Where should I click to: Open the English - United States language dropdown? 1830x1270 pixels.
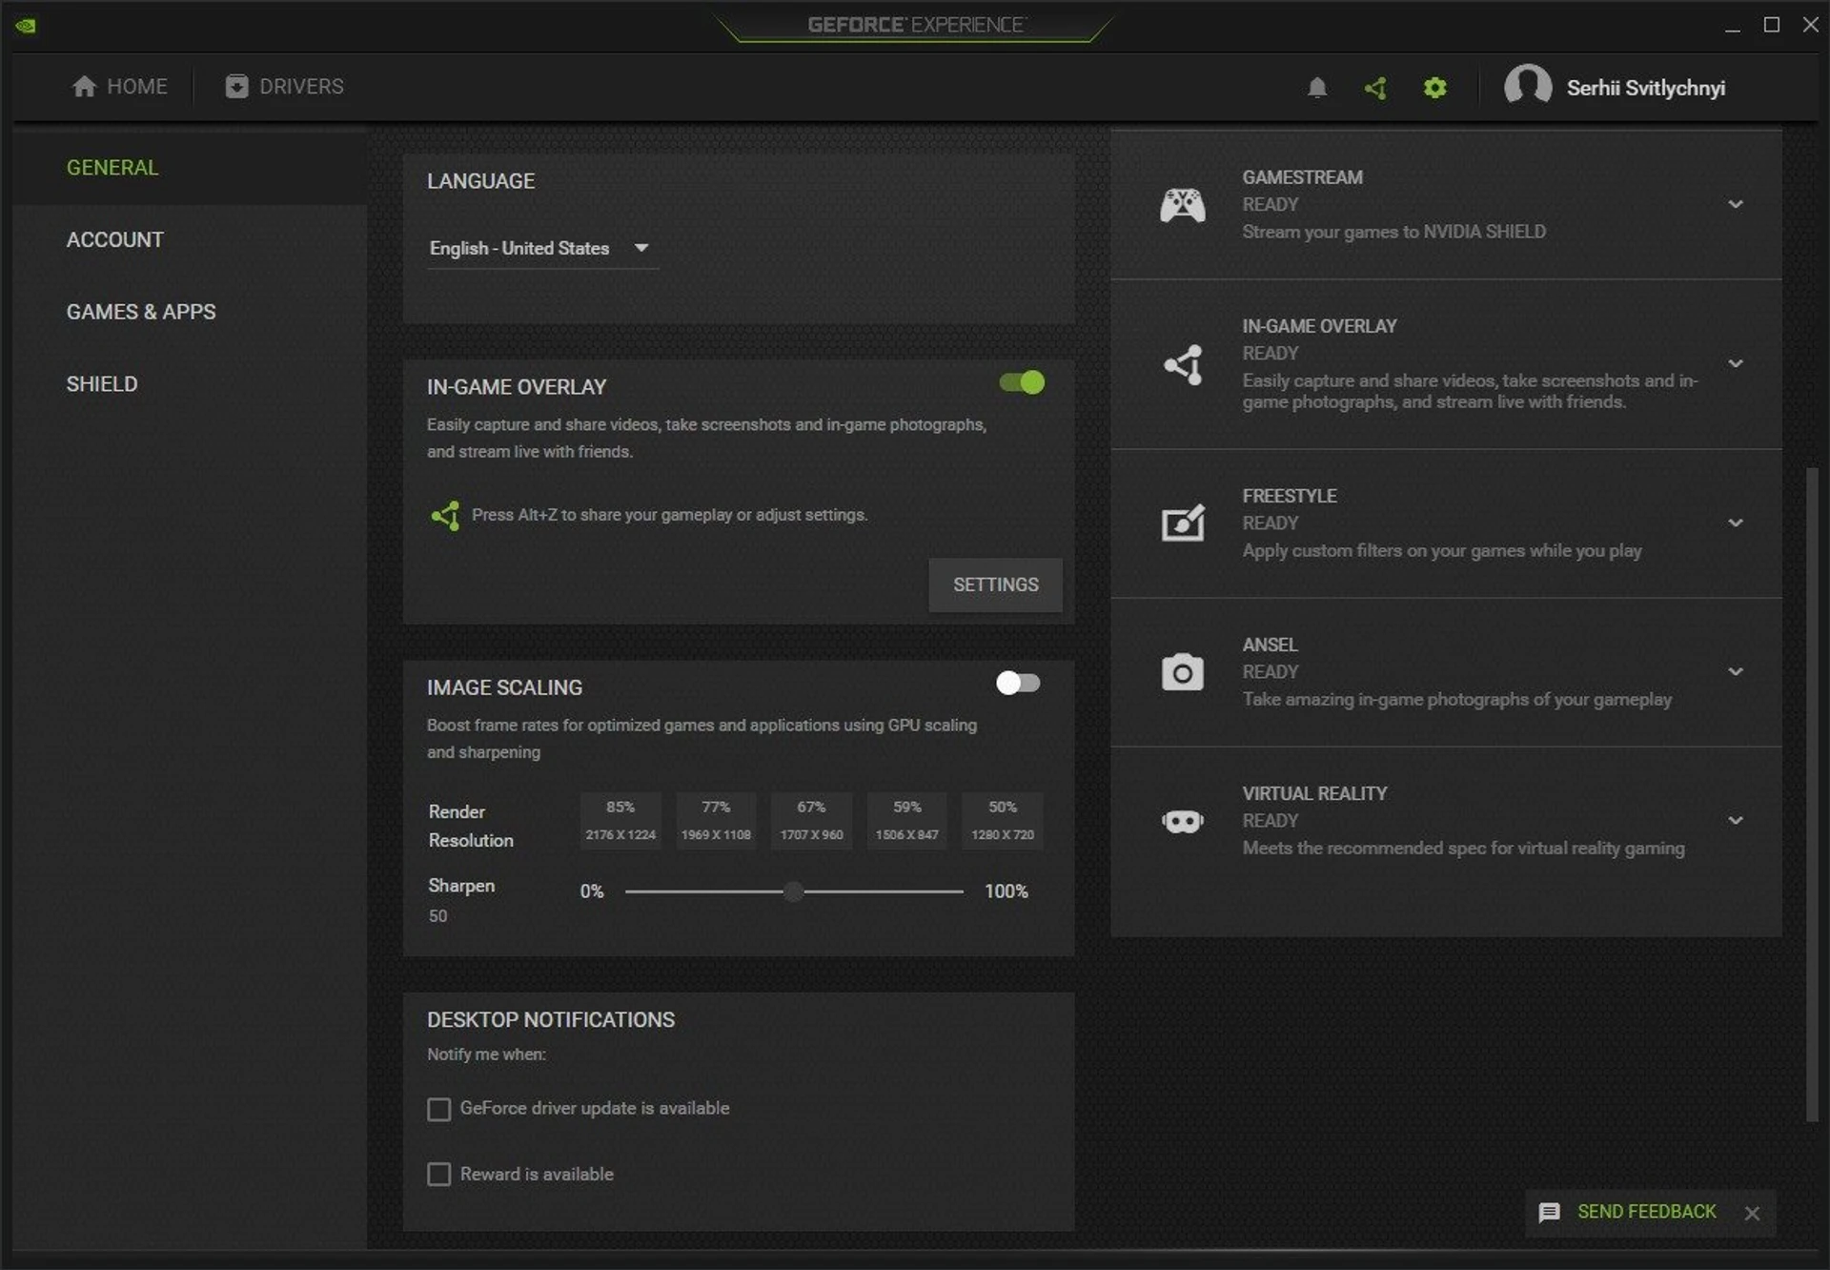coord(541,249)
